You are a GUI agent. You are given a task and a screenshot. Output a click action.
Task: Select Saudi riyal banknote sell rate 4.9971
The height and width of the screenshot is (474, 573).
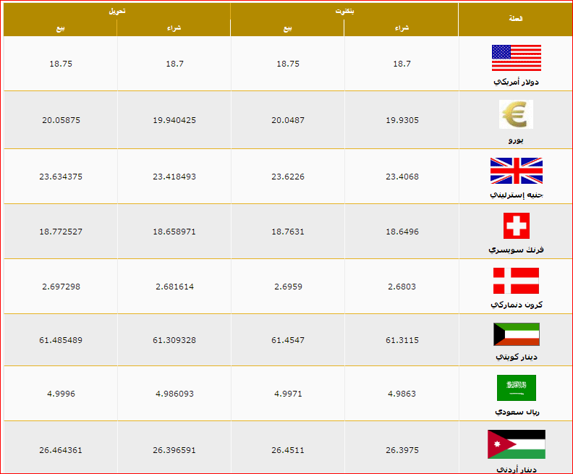[x=288, y=394]
